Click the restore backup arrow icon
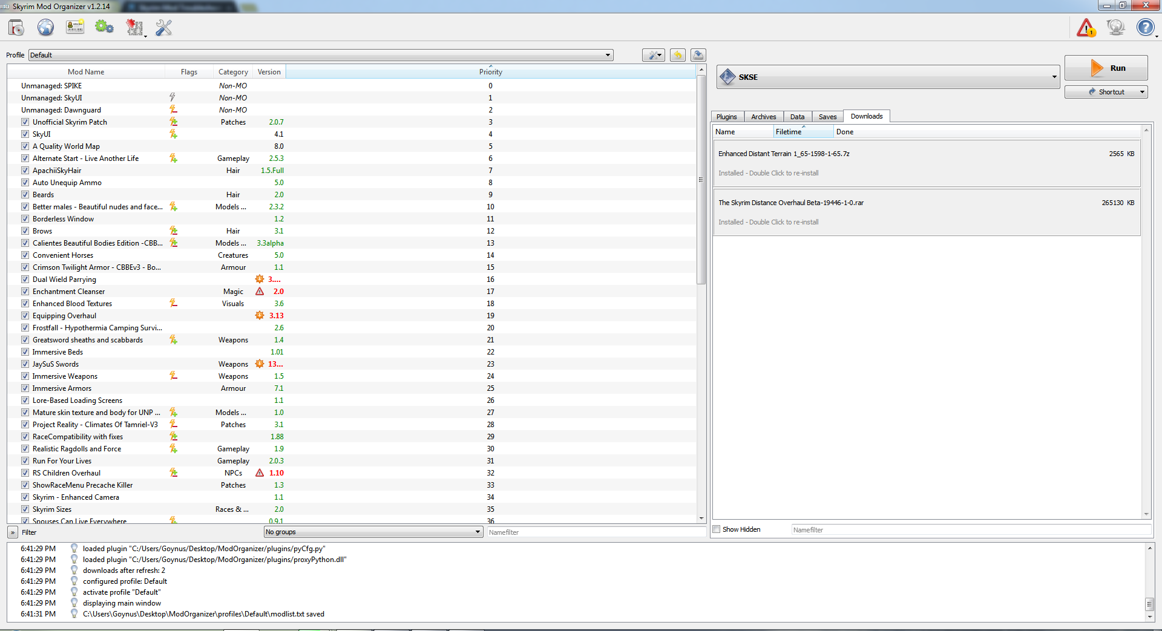Image resolution: width=1162 pixels, height=631 pixels. click(678, 56)
